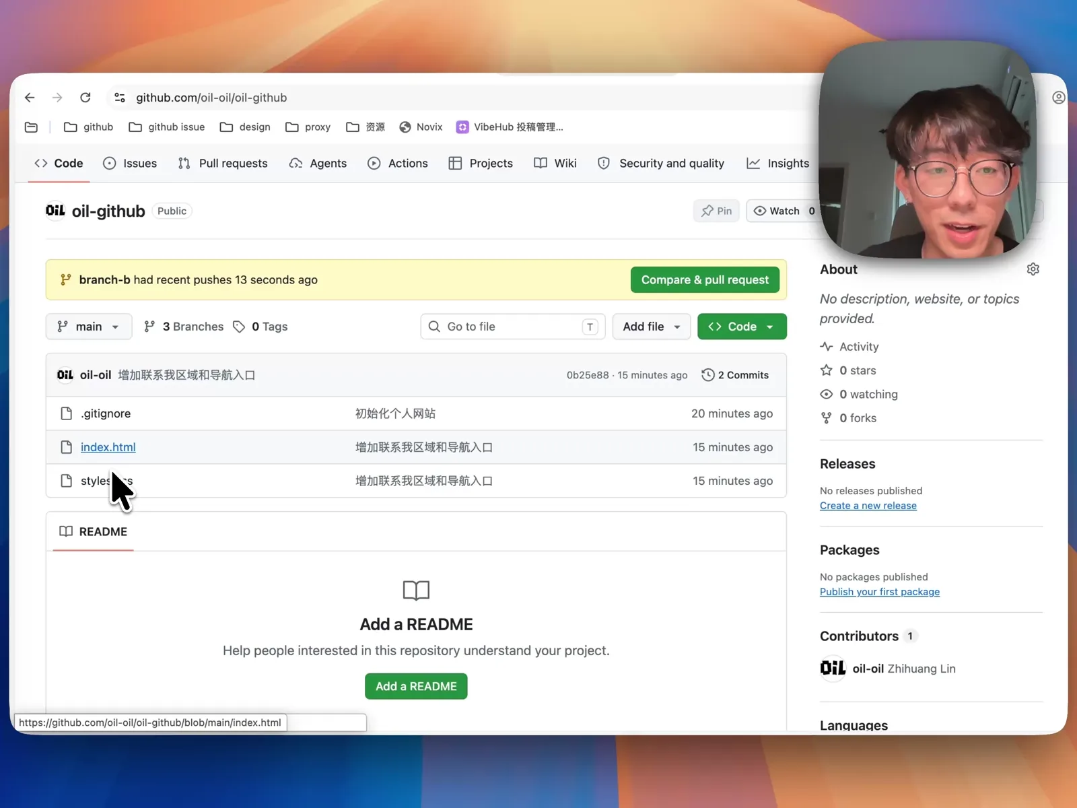This screenshot has width=1077, height=808.
Task: Open About settings gear icon
Action: [1033, 269]
